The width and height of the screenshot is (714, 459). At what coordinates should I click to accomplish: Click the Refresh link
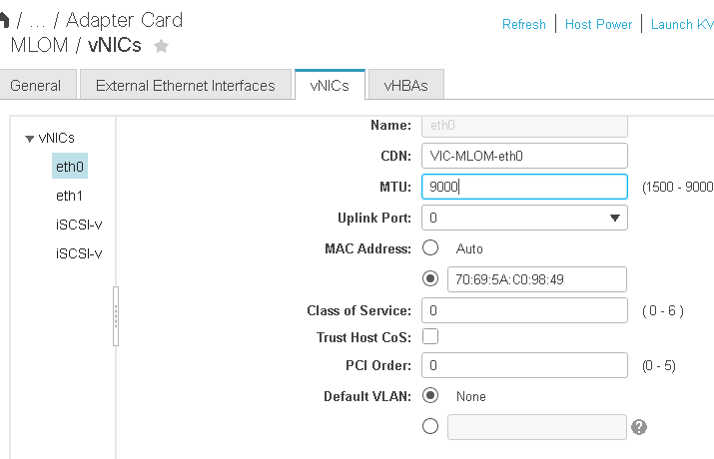point(524,24)
